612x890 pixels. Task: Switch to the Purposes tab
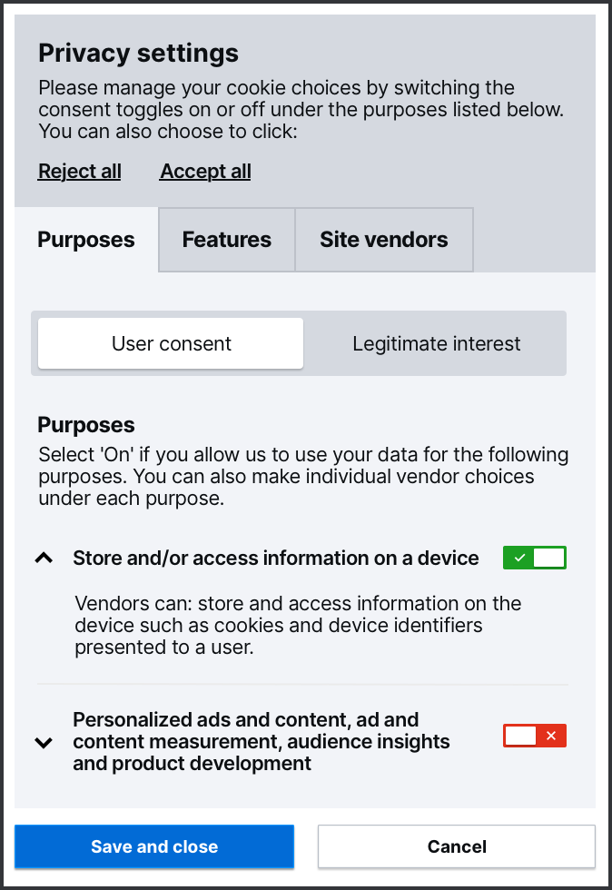(86, 240)
